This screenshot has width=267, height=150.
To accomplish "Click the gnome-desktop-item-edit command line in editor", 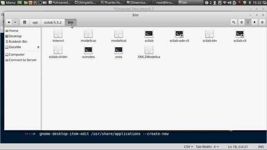I will tap(104, 134).
